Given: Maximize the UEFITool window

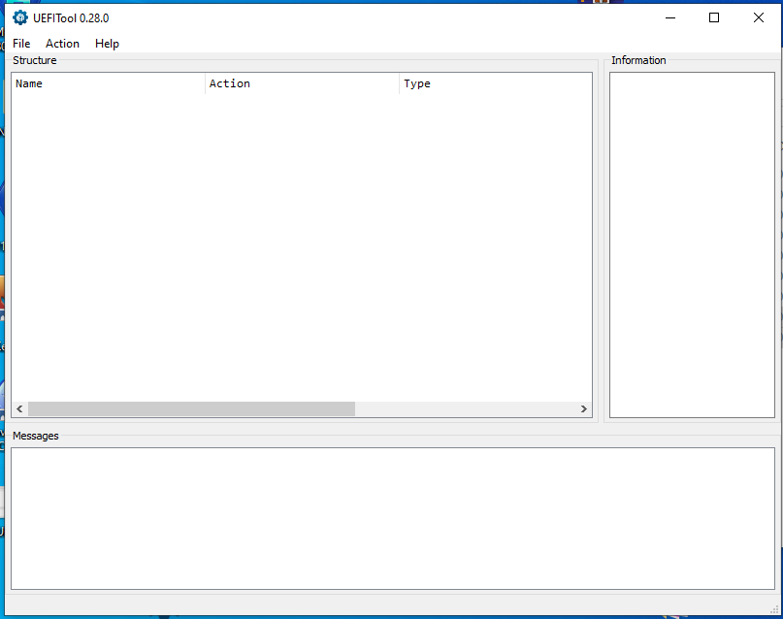Looking at the screenshot, I should pos(714,17).
